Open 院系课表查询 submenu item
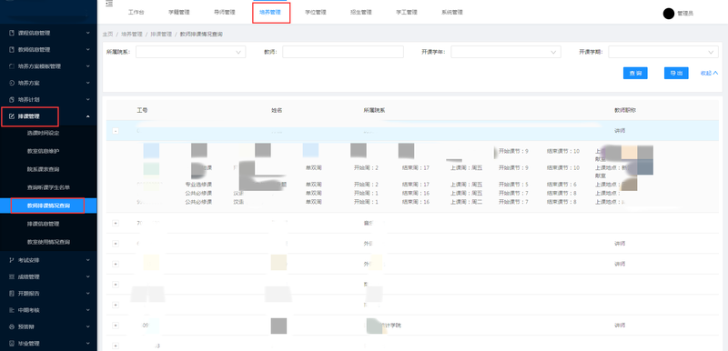728x351 pixels. 43,169
